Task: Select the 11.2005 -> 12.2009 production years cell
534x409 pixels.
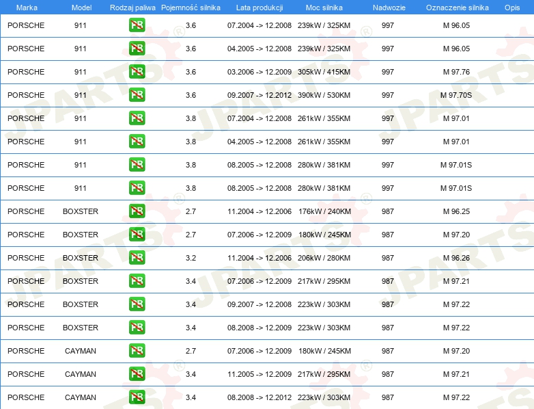Action: pos(259,374)
